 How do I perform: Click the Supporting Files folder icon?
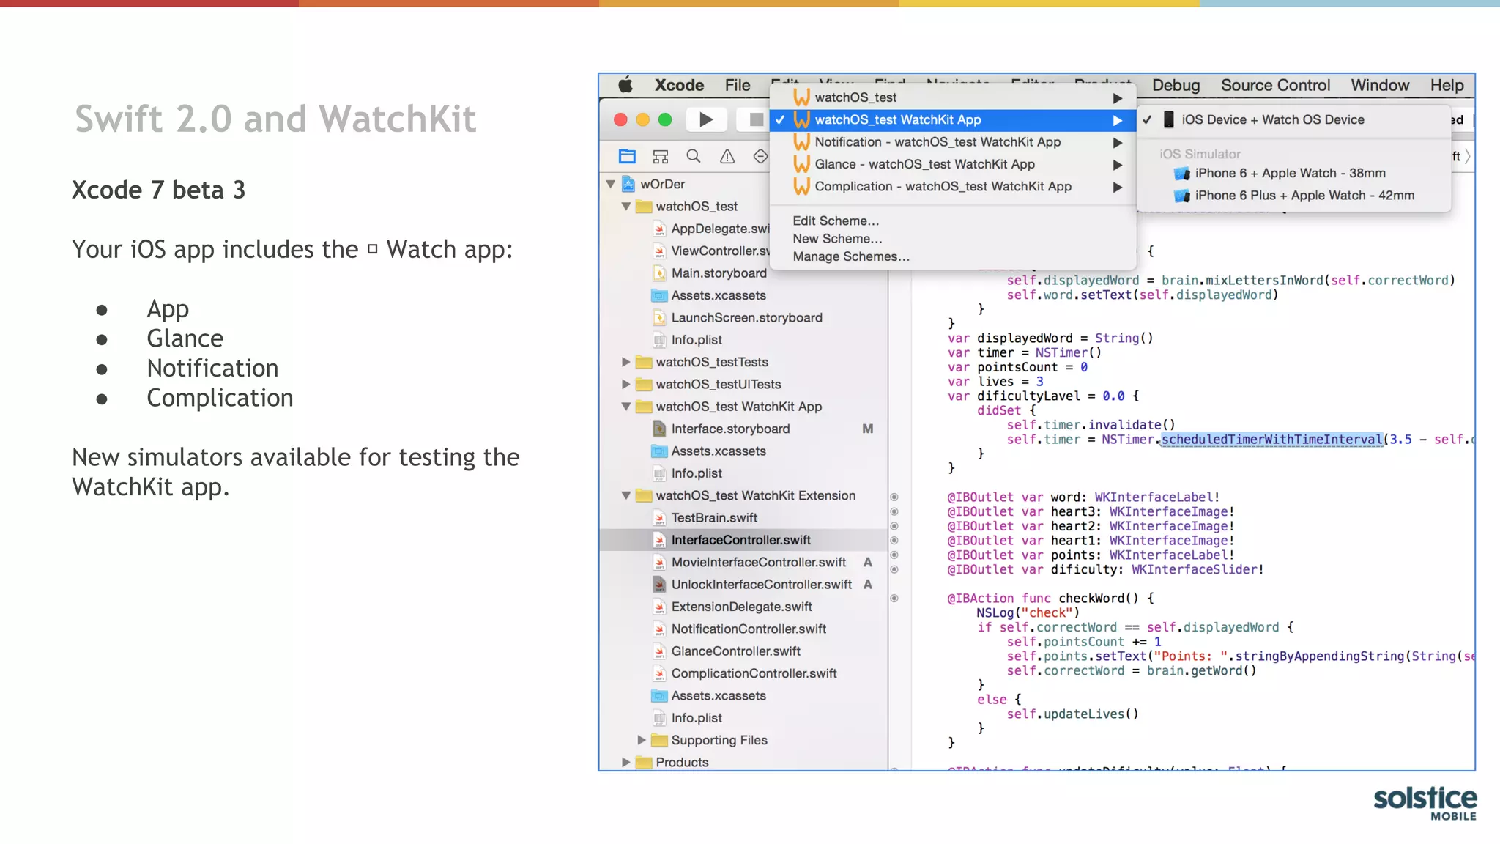[x=659, y=740]
